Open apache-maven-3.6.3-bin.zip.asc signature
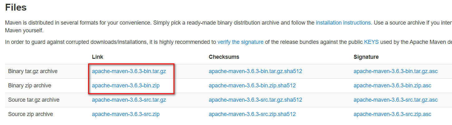452x125 pixels. 393,86
